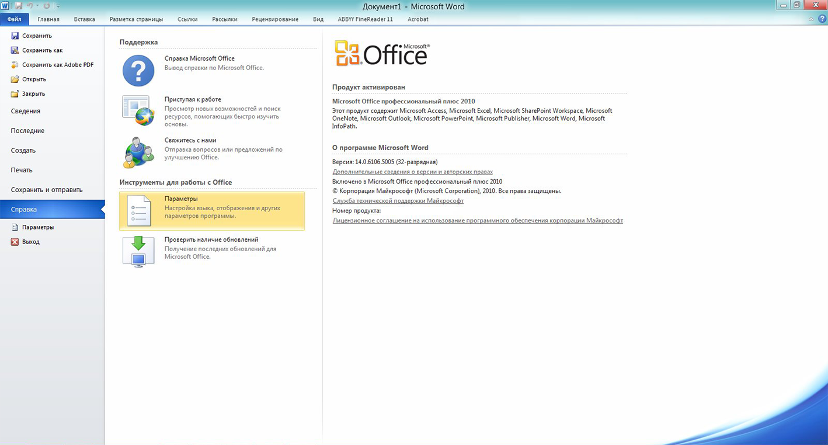The image size is (828, 445).
Task: Collapse the ribbon with the chevron icon
Action: pos(811,19)
